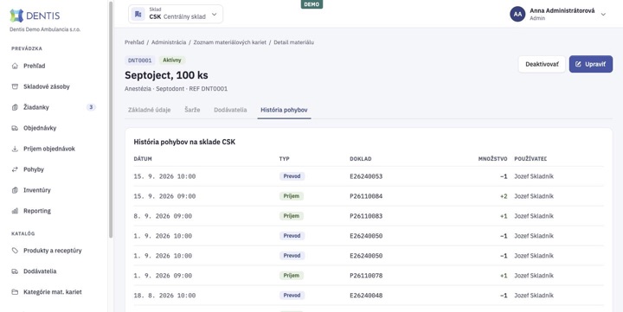Open Kategórie mat. kariet

tap(54, 292)
